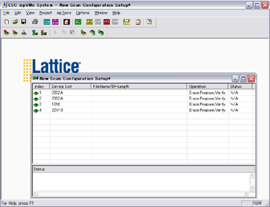The height and width of the screenshot is (207, 270).
Task: Click the red ATE toolbar icon
Action: click(107, 22)
